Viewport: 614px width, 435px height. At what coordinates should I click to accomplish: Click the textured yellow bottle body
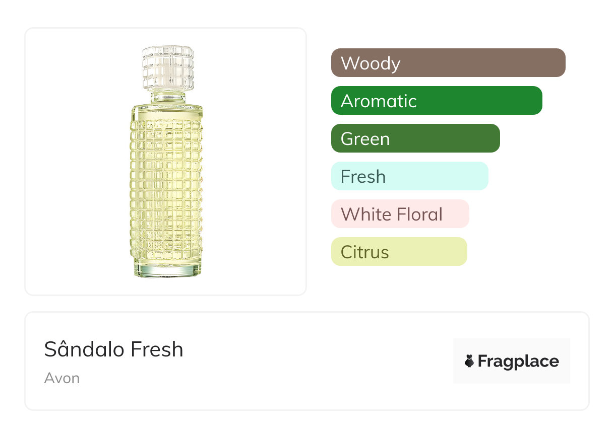pos(167,186)
